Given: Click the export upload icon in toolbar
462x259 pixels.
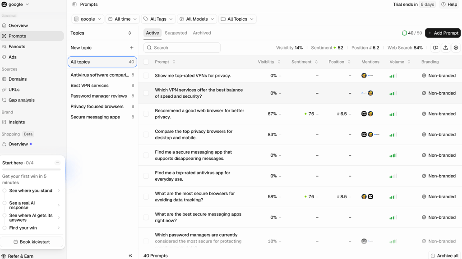Looking at the screenshot, I should (x=446, y=48).
